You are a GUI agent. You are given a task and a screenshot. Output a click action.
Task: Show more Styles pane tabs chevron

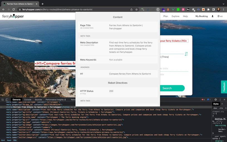[222, 104]
